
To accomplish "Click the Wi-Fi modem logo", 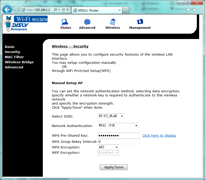I will click(x=25, y=23).
